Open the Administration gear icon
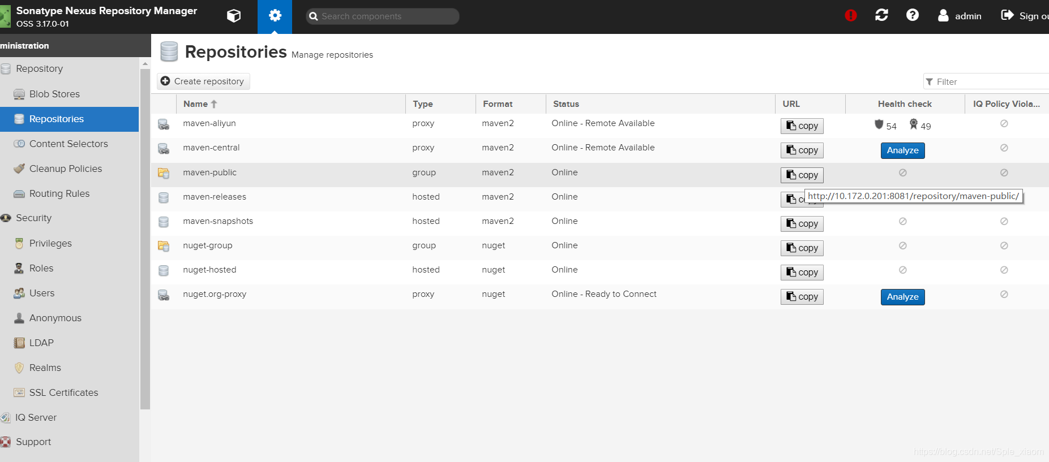This screenshot has width=1049, height=462. pos(275,16)
